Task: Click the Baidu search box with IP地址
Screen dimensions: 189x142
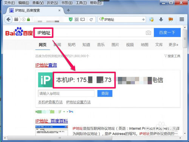Action: point(93,33)
